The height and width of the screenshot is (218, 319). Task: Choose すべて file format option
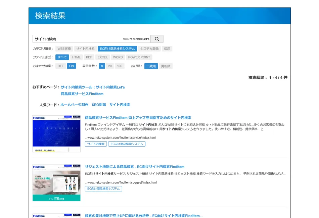point(62,57)
